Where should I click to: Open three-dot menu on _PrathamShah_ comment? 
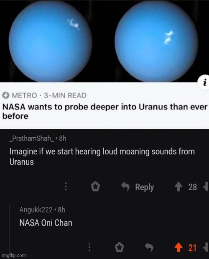(66, 187)
